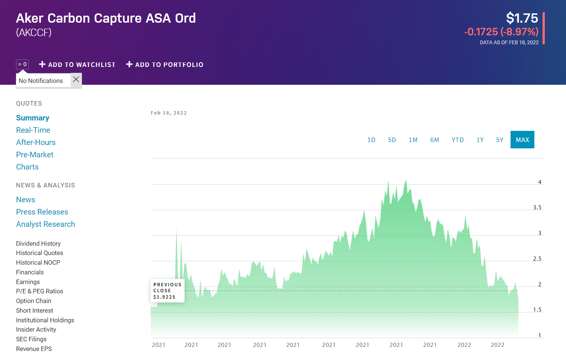Click the 'Feb 18, 2022' chart date
Screen dimensions: 566x361
(x=169, y=113)
